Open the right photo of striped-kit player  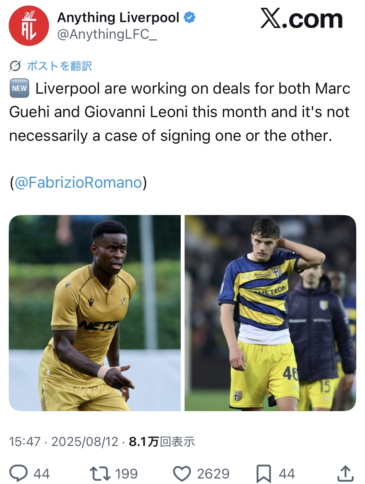[270, 313]
